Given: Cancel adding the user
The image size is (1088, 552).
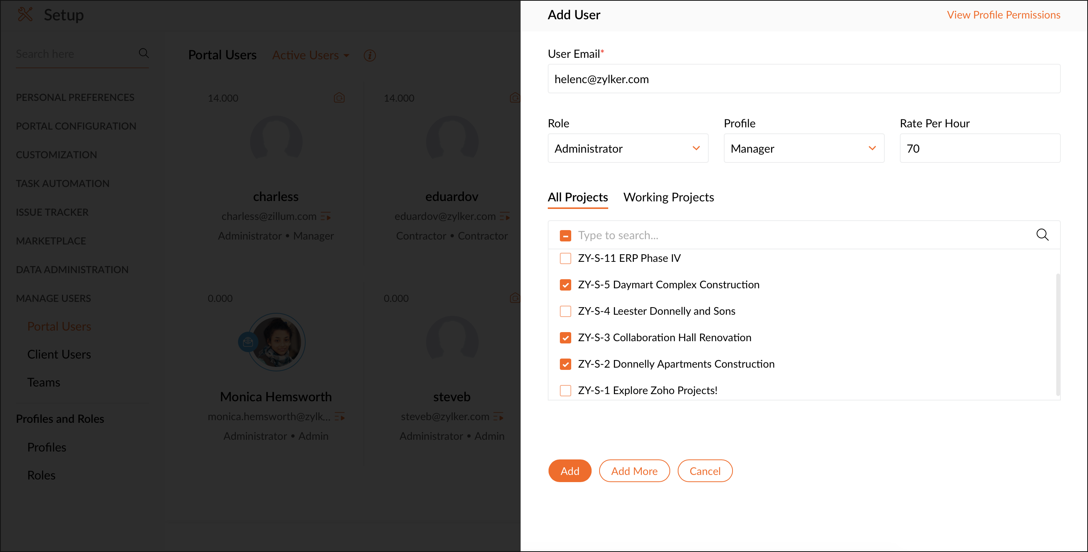Looking at the screenshot, I should [x=705, y=471].
